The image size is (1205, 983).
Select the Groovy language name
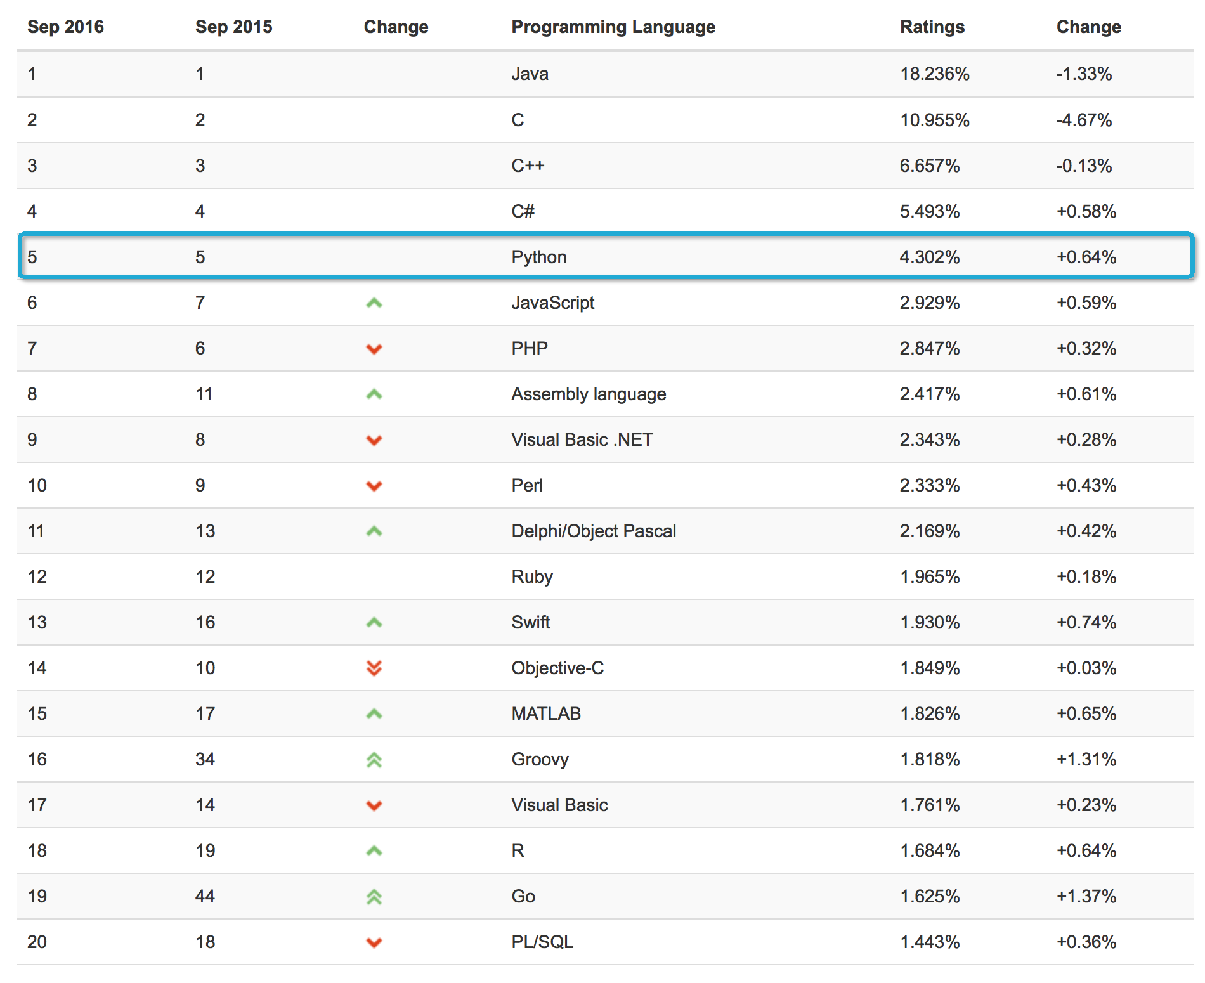point(540,760)
